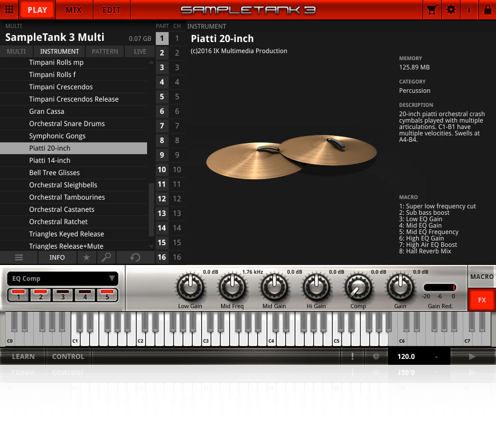Switch to the MIX tab
This screenshot has width=496, height=429.
point(74,9)
